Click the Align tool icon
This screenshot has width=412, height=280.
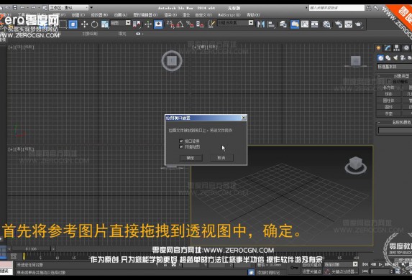pyautogui.click(x=270, y=24)
